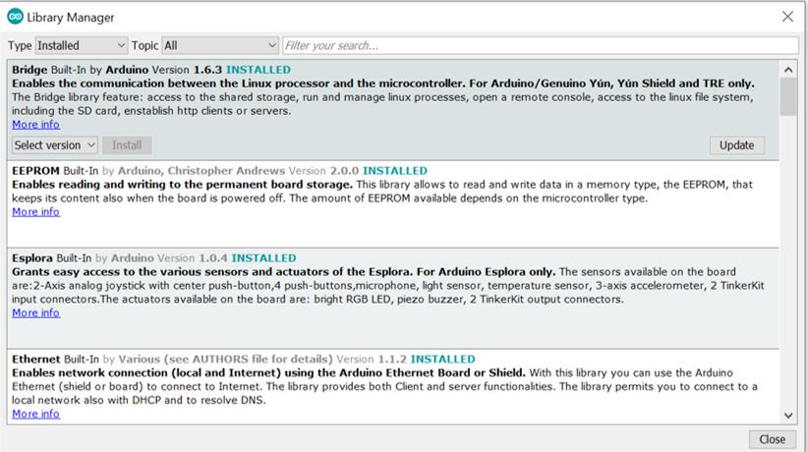Select the Ethernet library entry title
This screenshot has width=808, height=452.
click(x=37, y=359)
